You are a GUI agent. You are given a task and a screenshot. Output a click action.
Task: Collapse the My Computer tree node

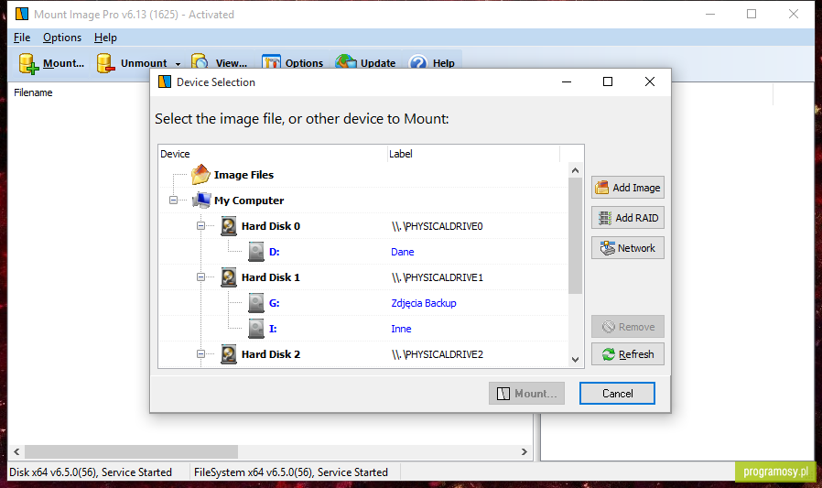(174, 201)
